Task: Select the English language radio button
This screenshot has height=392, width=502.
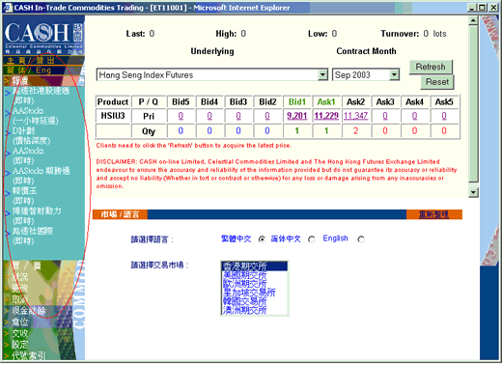Action: point(361,239)
